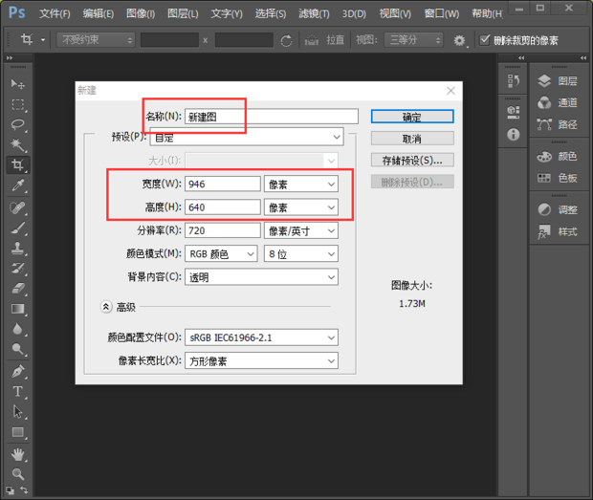Click the name field 新建图

[x=272, y=117]
